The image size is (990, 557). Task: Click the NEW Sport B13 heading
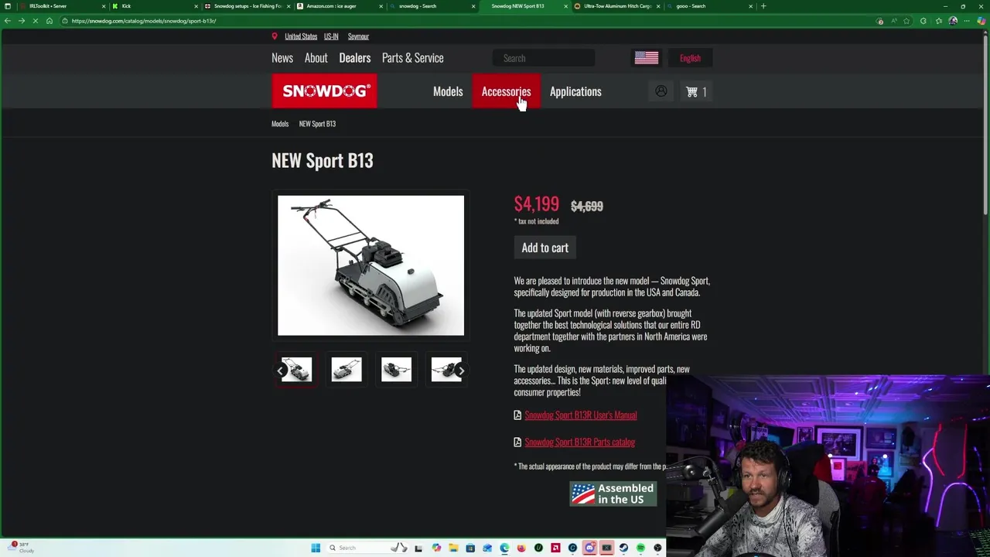323,160
